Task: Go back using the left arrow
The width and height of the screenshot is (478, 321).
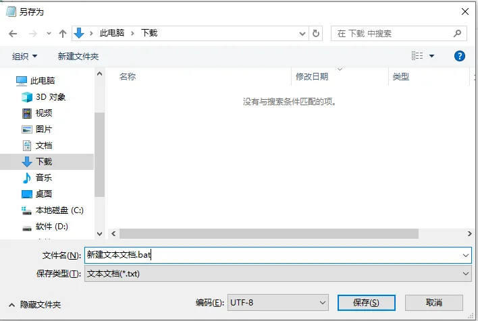Action: click(13, 34)
